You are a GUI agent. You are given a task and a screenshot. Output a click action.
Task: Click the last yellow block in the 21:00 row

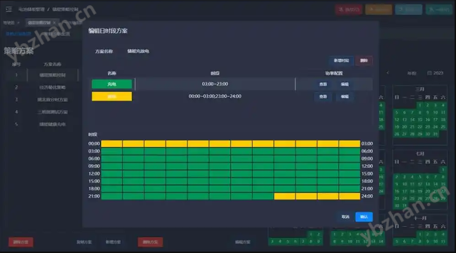click(x=349, y=196)
